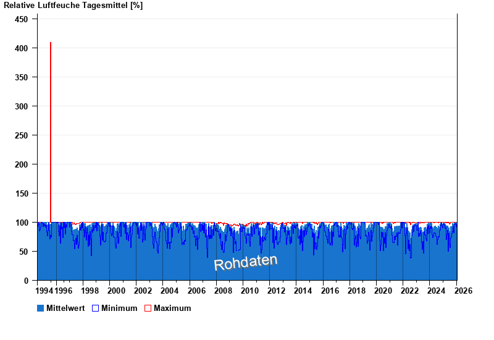Click the 100 value on the y-axis
This screenshot has height=340, width=494.
click(21, 223)
